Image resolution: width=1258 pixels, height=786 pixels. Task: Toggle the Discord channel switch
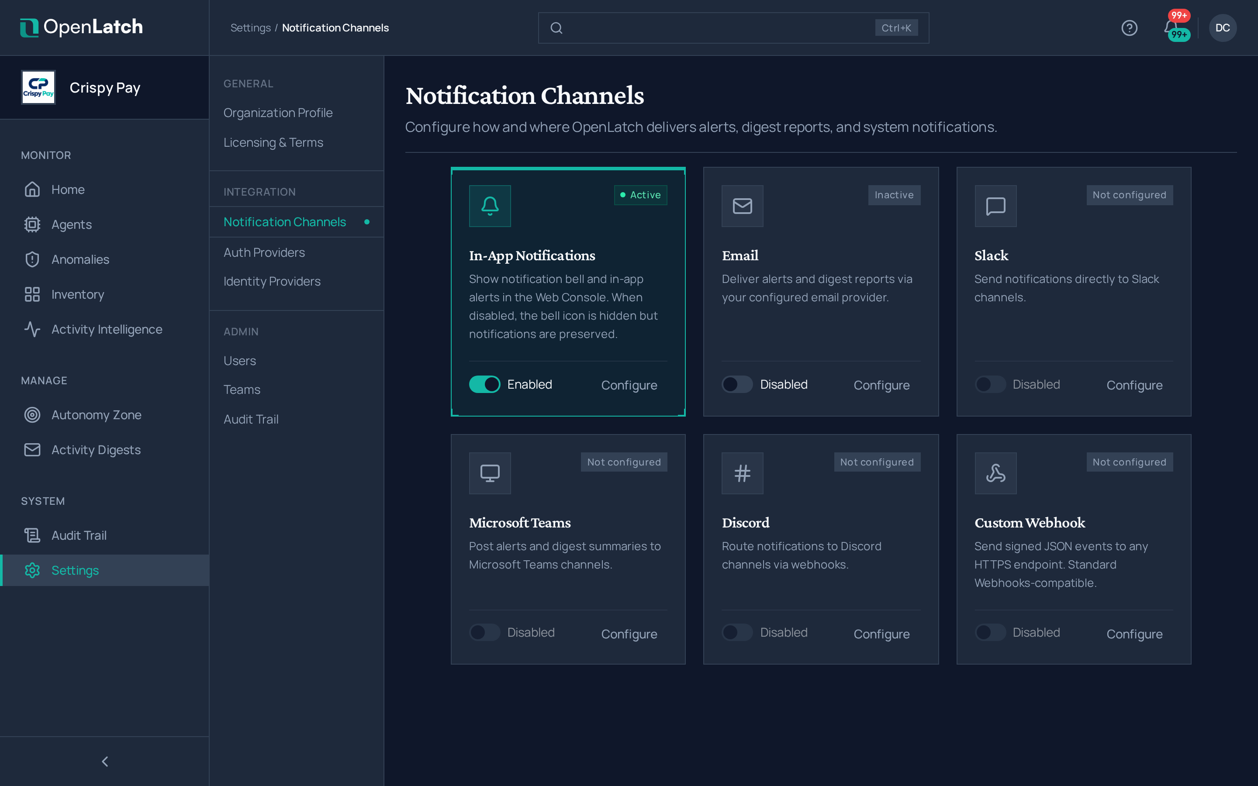[x=737, y=632]
